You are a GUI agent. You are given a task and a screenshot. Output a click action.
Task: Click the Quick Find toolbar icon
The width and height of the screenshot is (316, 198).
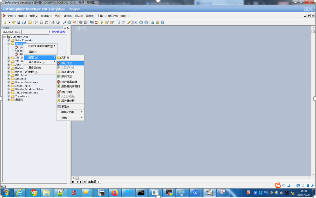click(64, 22)
